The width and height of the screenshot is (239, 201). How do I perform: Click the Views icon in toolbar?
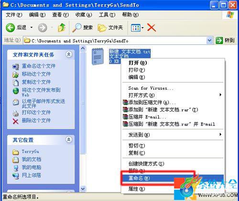135,28
